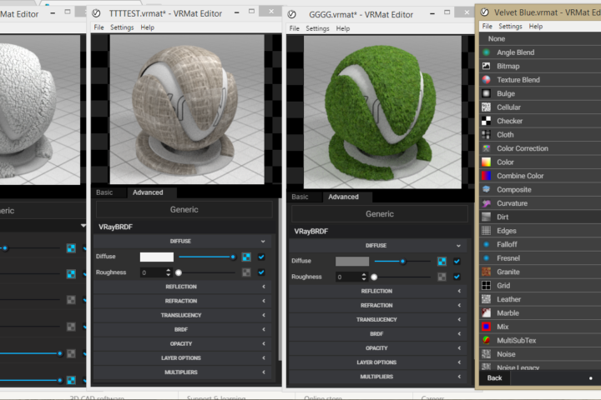This screenshot has width=601, height=400.
Task: Click Generic material button in TTTTEST window
Action: click(184, 209)
